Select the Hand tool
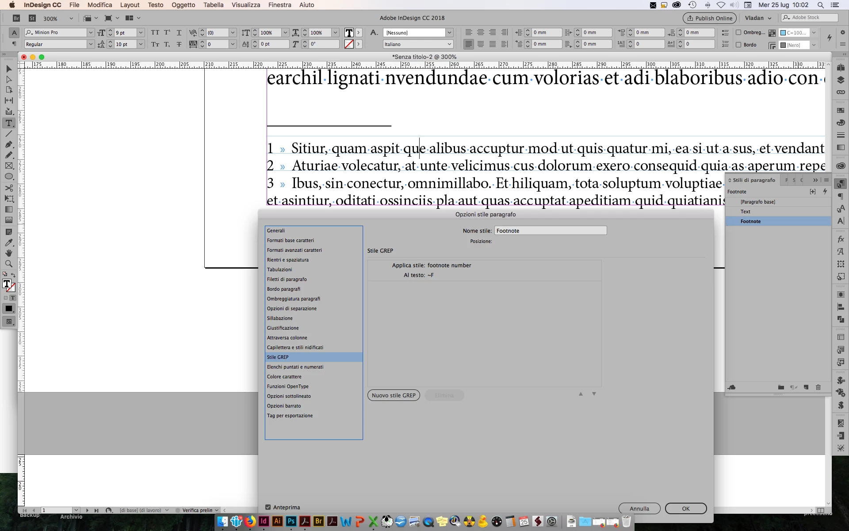The image size is (849, 531). 8,253
